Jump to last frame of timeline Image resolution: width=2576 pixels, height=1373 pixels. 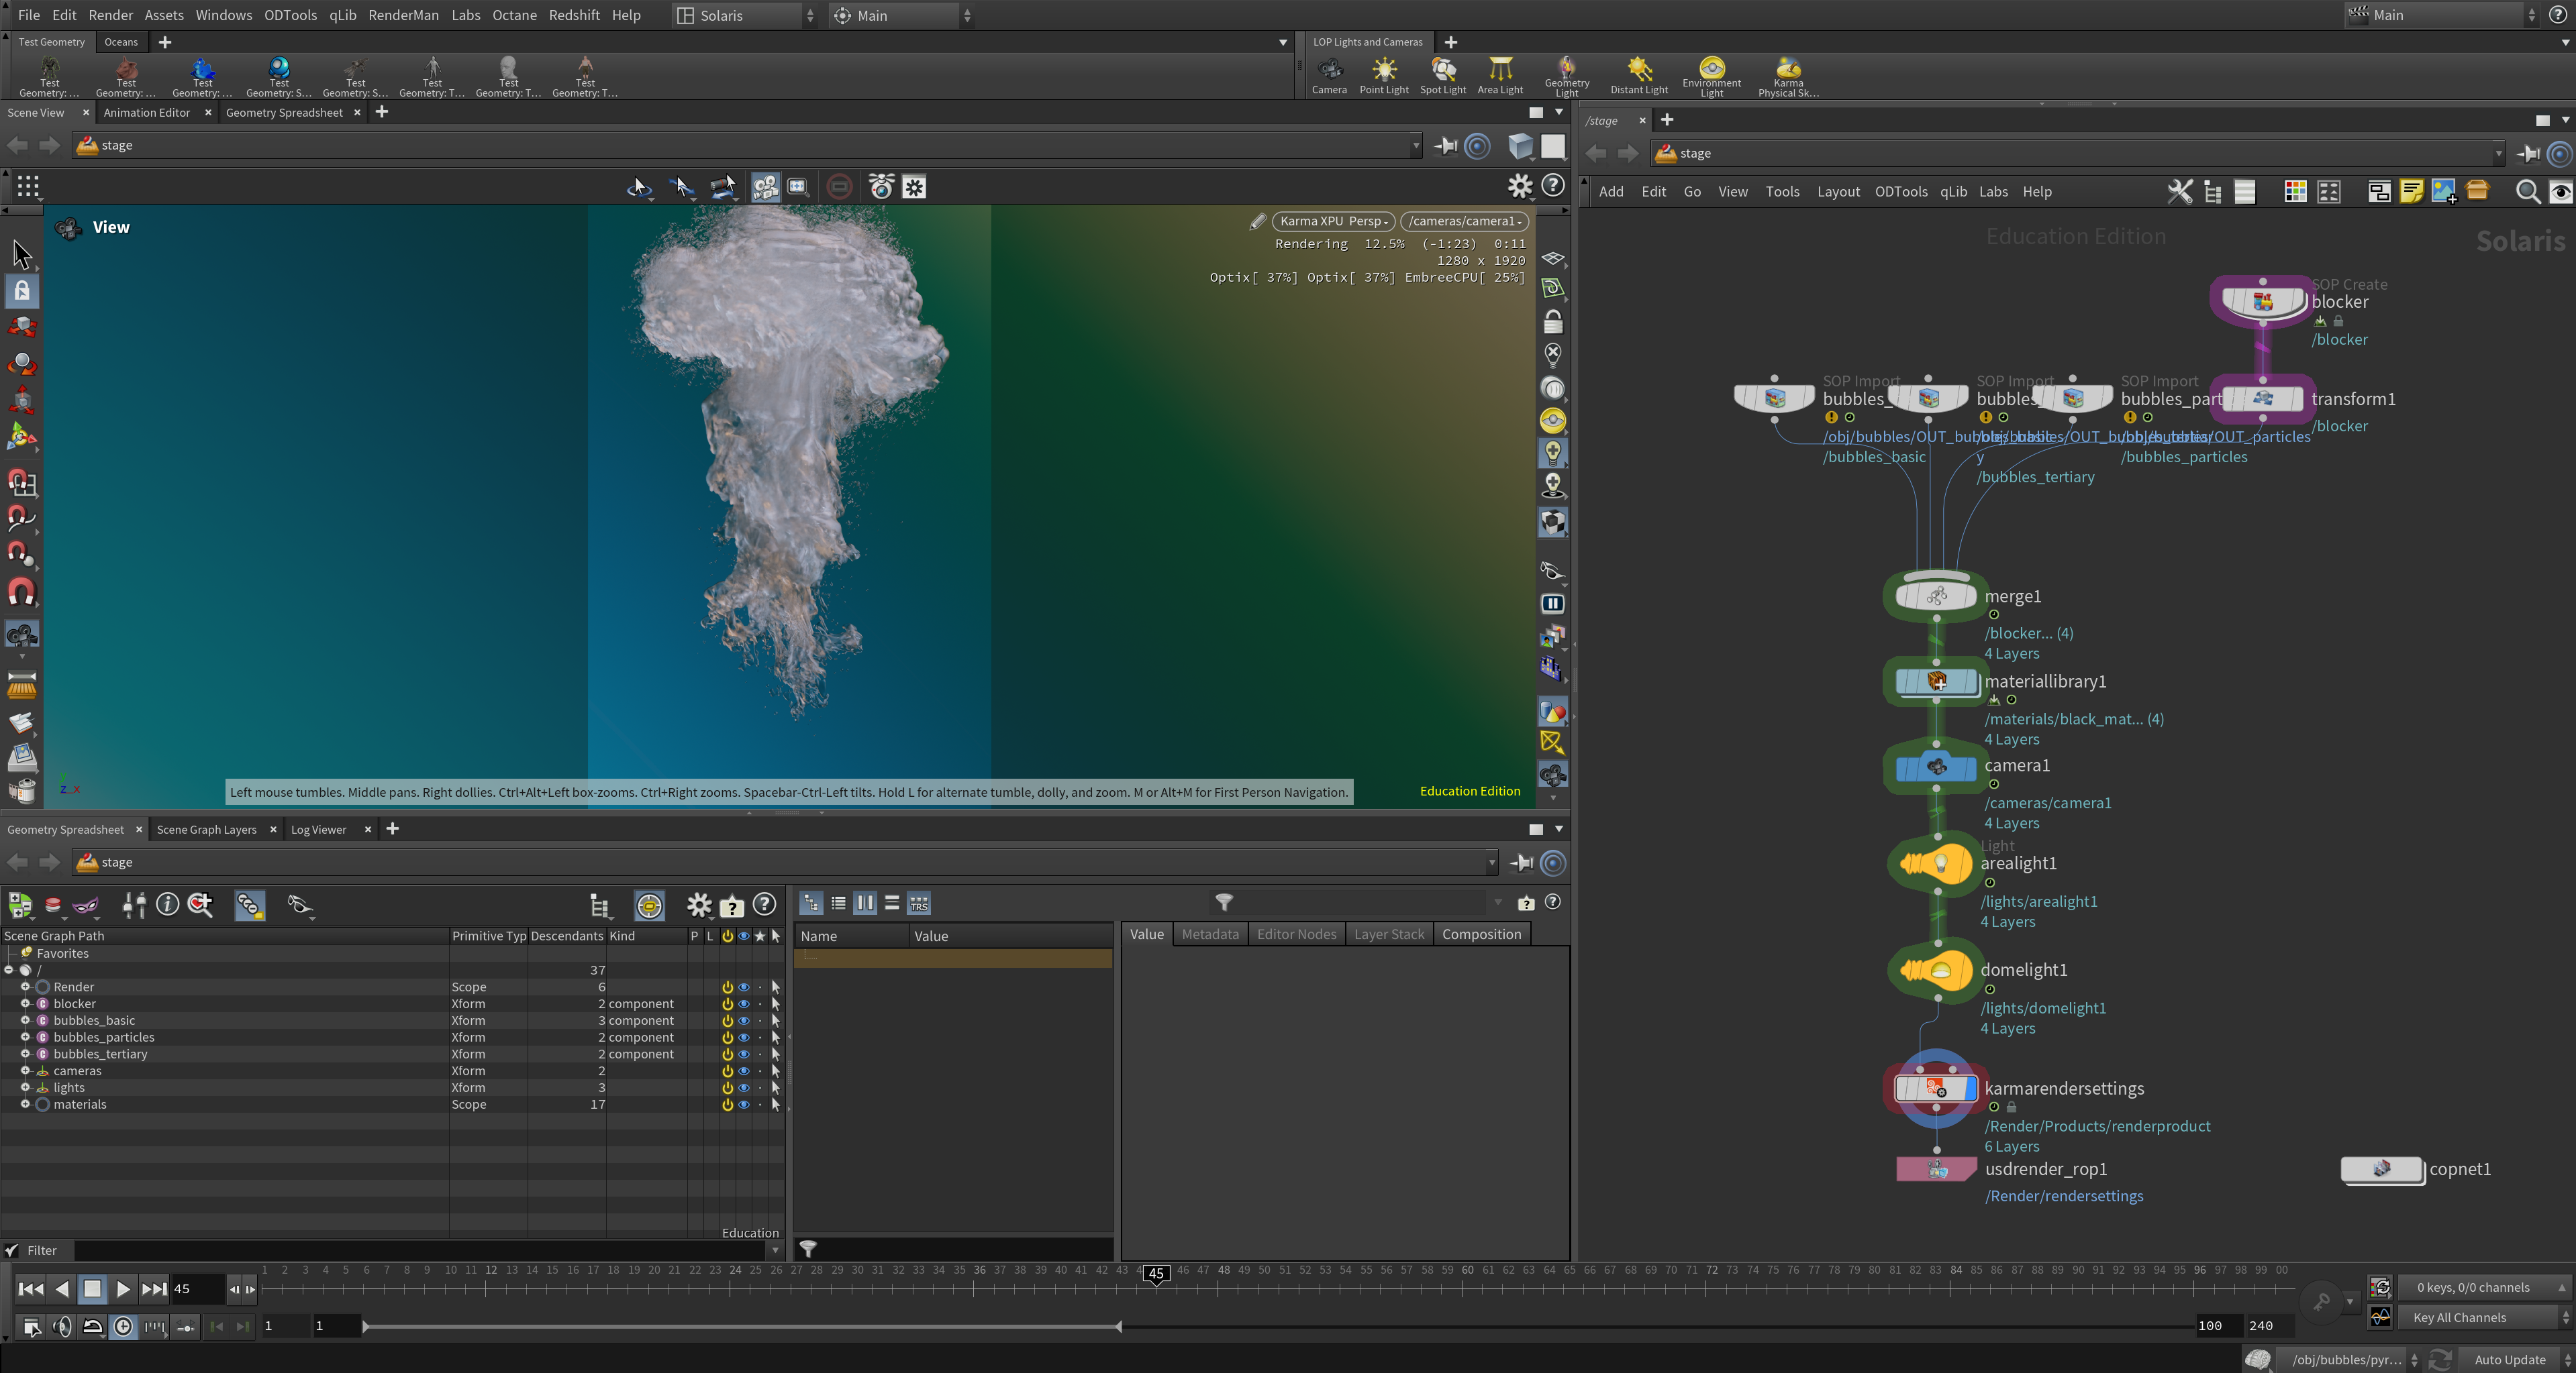point(154,1290)
